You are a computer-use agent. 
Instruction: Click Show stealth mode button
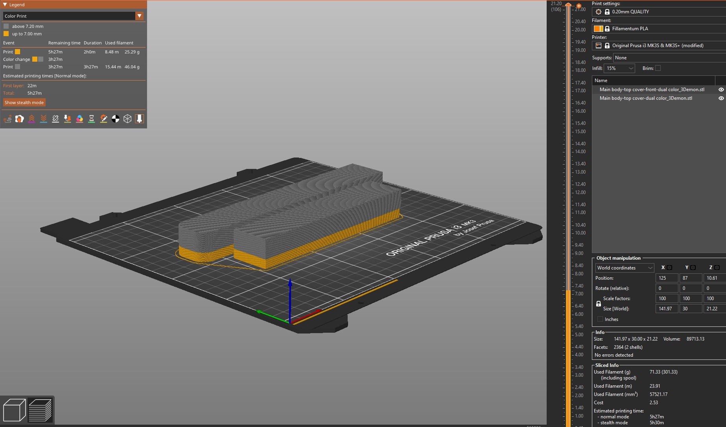(24, 103)
